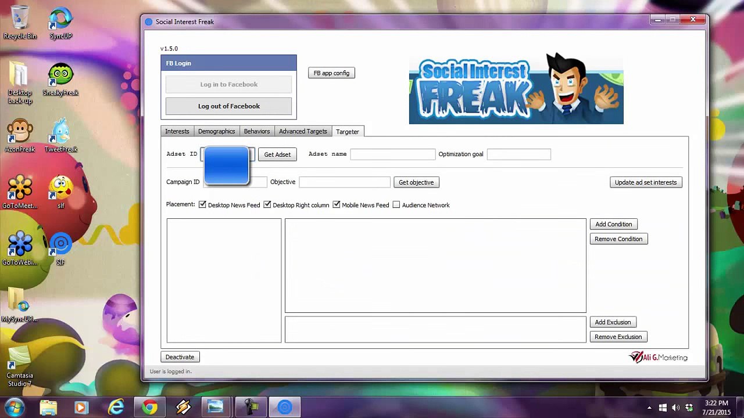Toggle the Desktop Right column checkbox

(x=267, y=205)
